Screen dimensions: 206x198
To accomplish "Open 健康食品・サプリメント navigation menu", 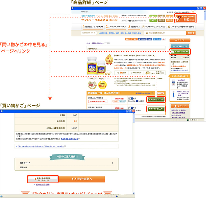I will [93, 27].
